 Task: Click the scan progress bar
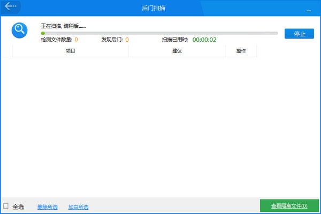(x=159, y=33)
